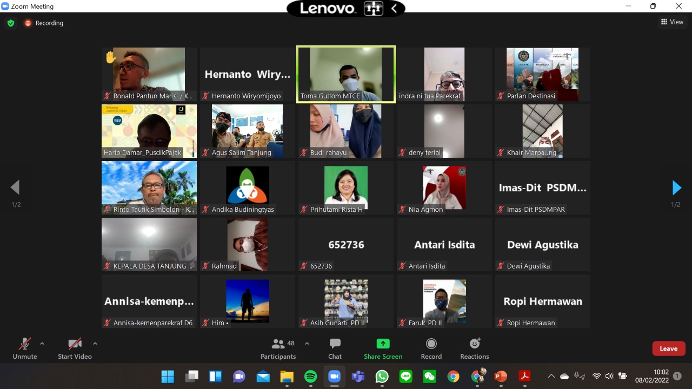The height and width of the screenshot is (389, 692).
Task: Open taskbar volume control
Action: click(609, 376)
